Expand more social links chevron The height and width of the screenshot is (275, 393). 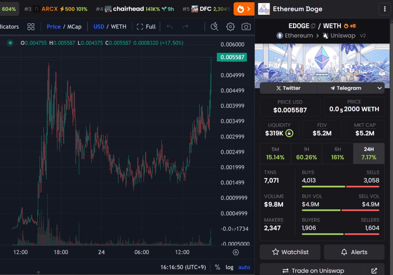click(x=379, y=88)
